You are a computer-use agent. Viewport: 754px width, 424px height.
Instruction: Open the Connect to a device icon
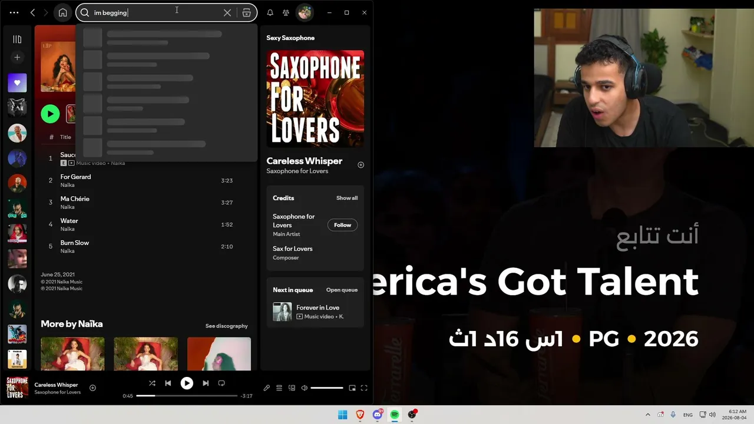(x=292, y=388)
